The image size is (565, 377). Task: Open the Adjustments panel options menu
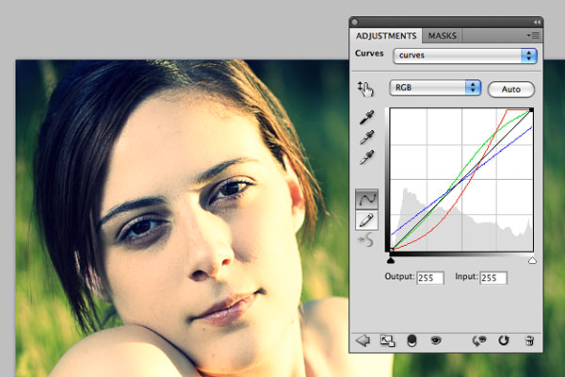[x=531, y=36]
